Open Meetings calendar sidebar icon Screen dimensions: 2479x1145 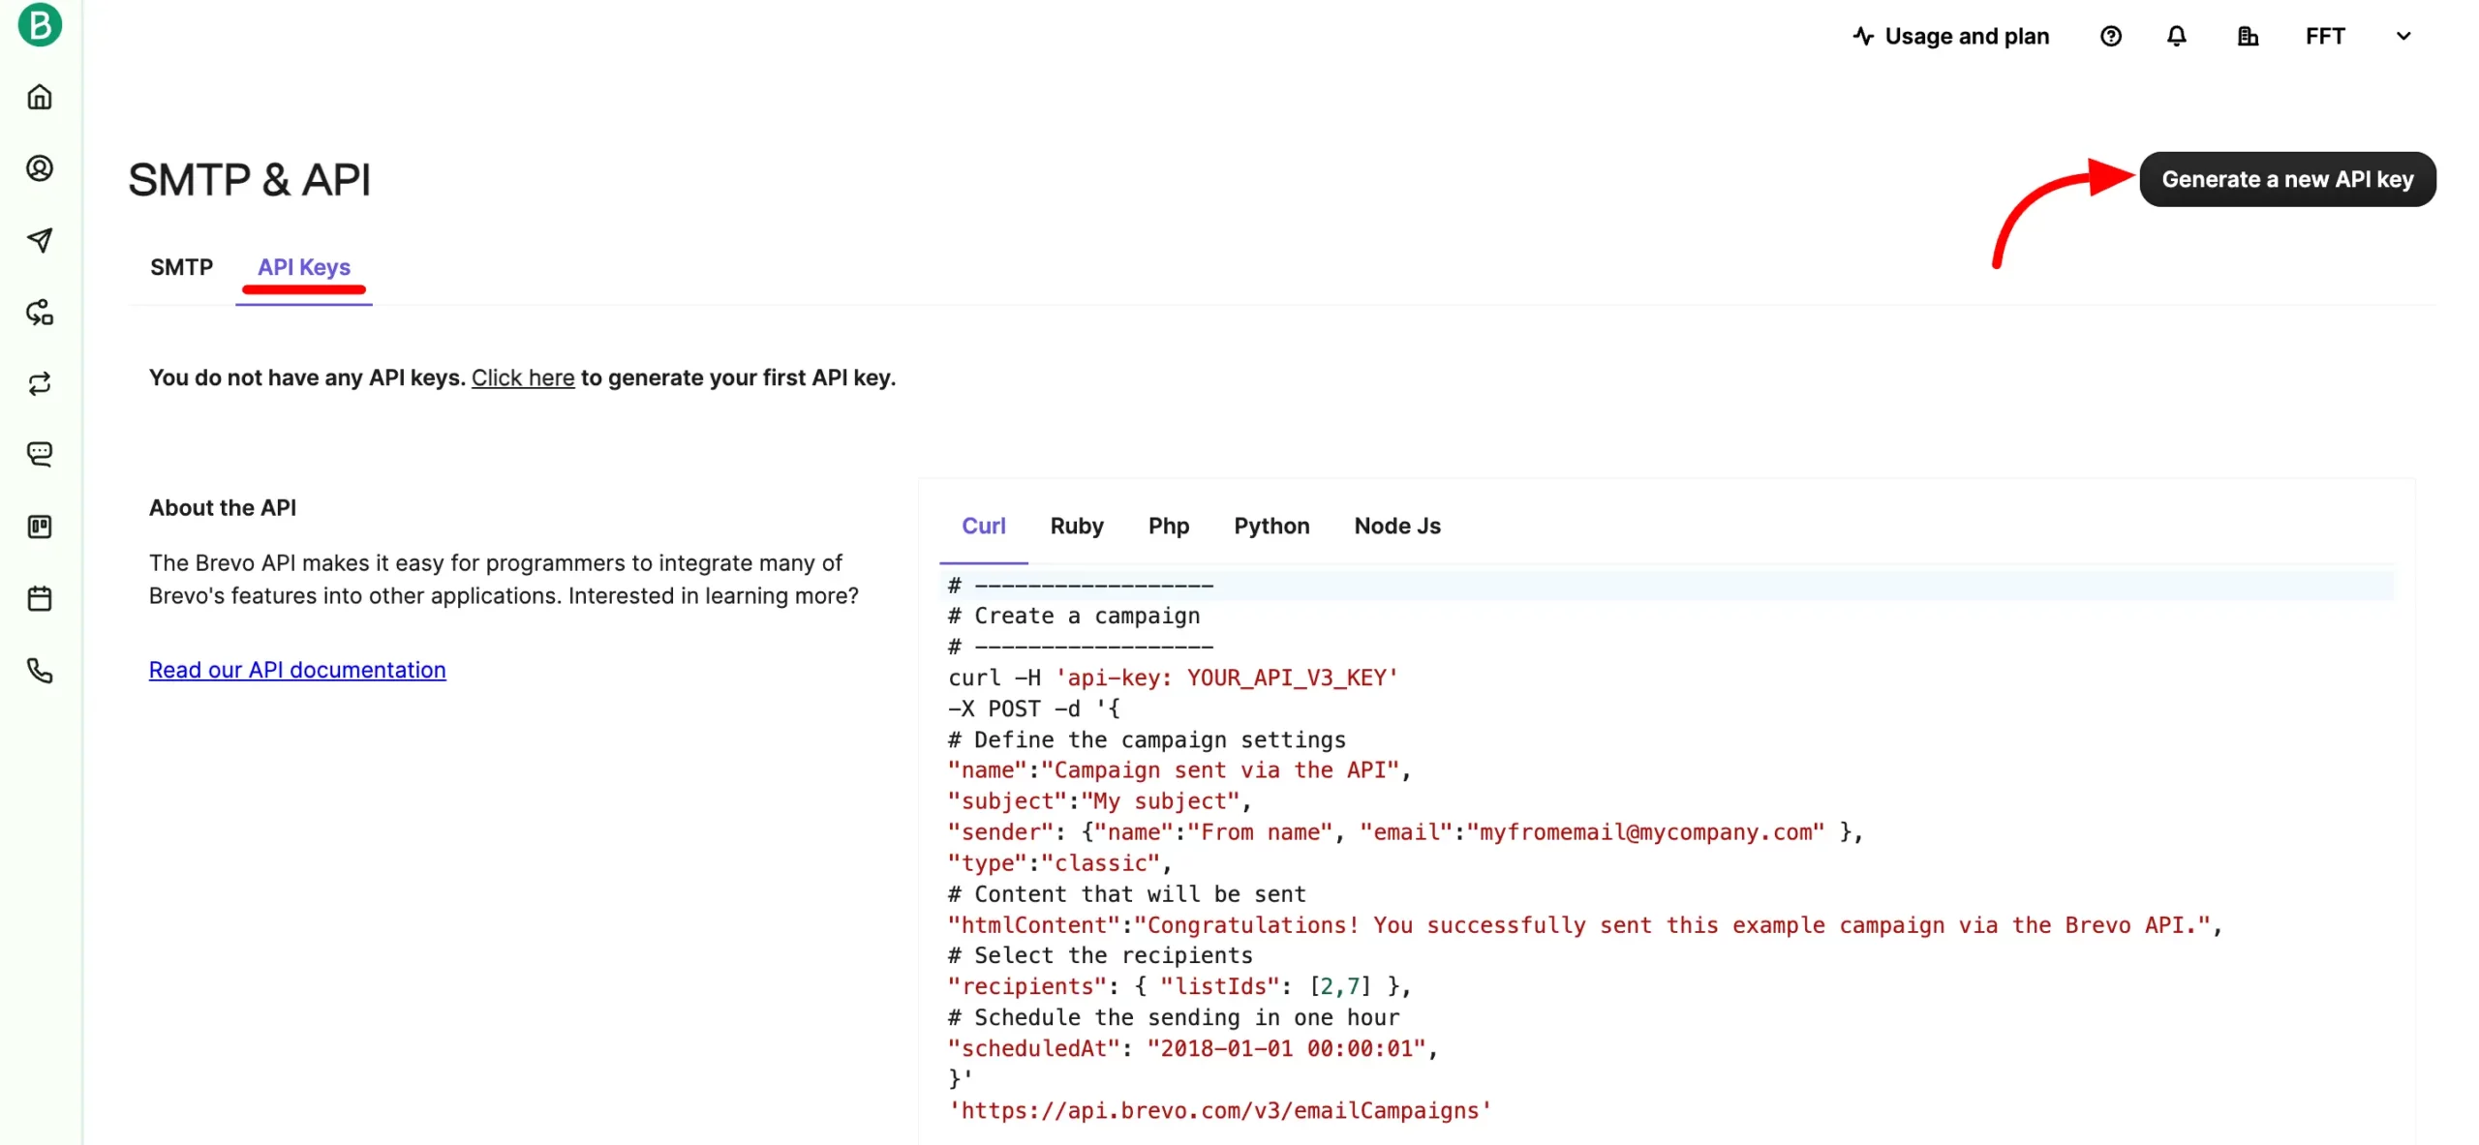(x=40, y=598)
